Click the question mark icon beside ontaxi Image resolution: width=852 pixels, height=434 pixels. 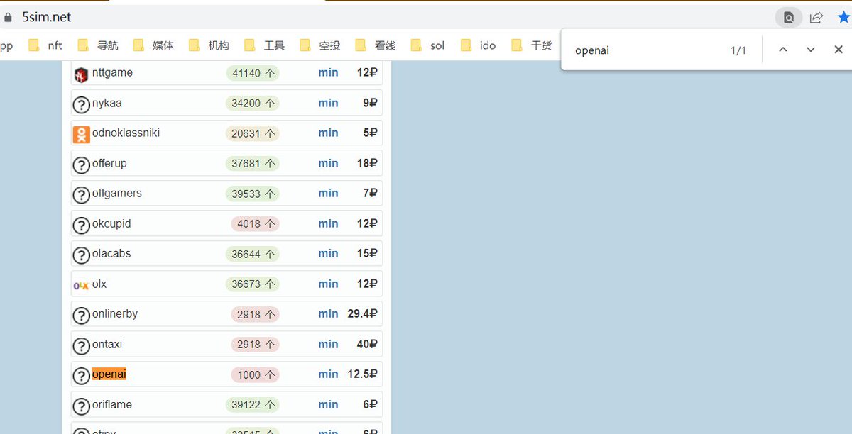81,345
